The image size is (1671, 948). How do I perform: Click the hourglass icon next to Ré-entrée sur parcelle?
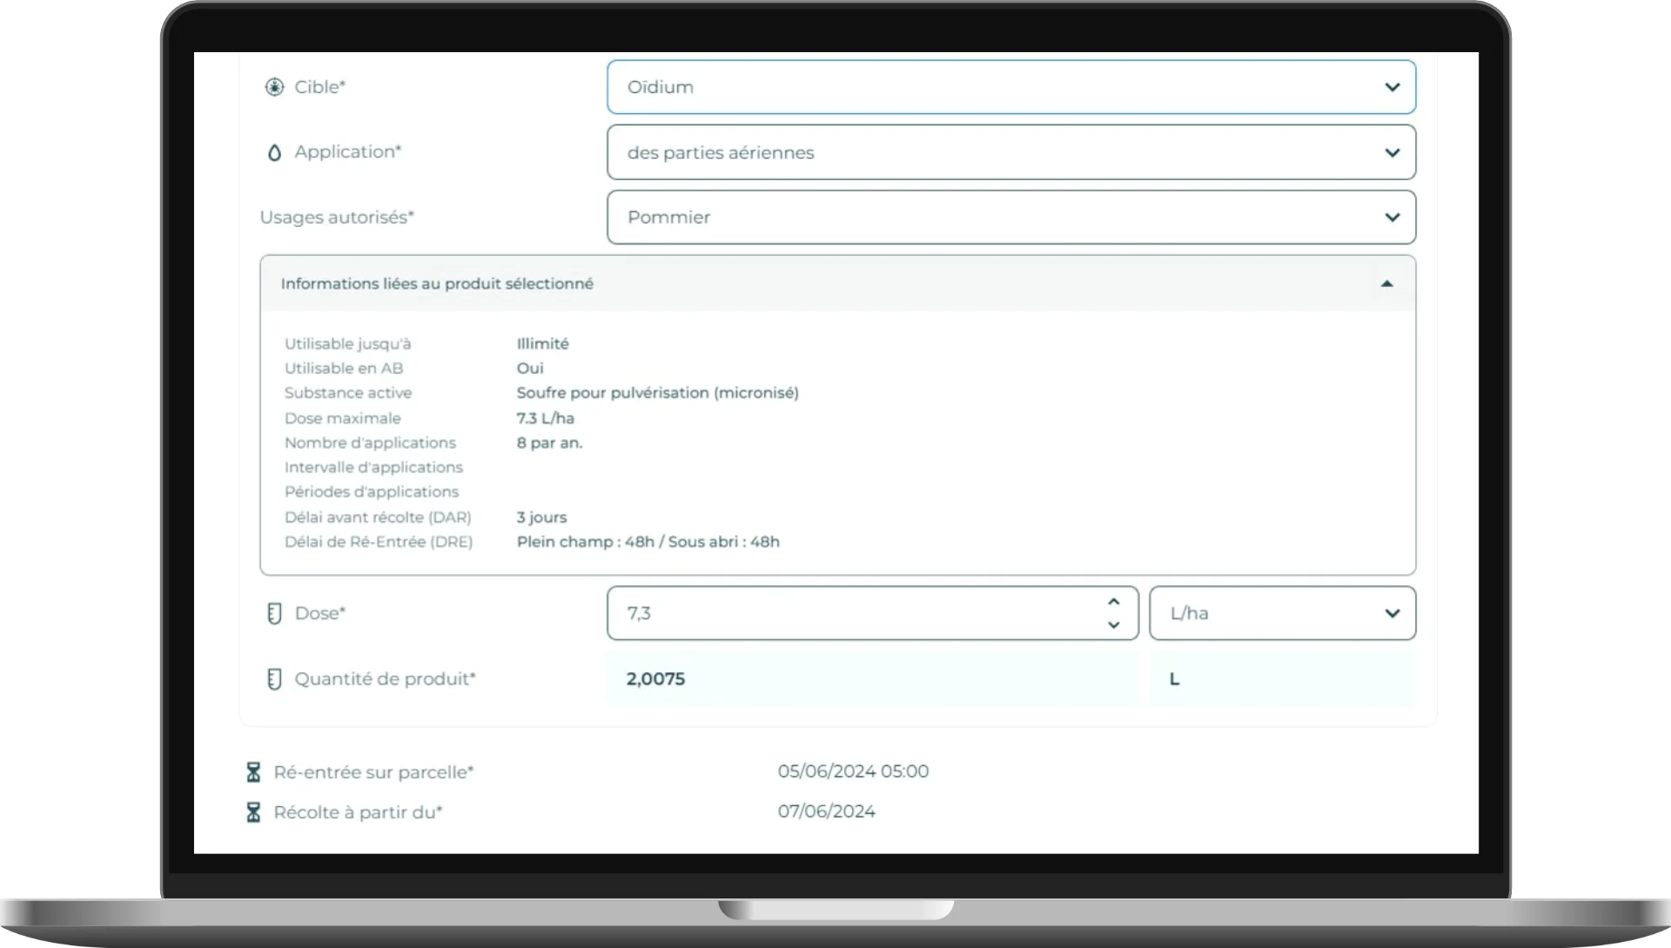coord(253,771)
